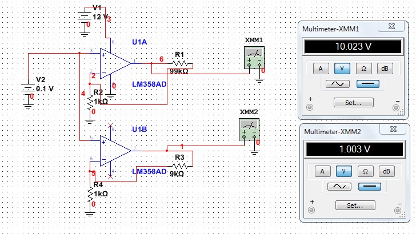
Task: Select the U1A op-amp triangle symbol
Action: [115, 62]
